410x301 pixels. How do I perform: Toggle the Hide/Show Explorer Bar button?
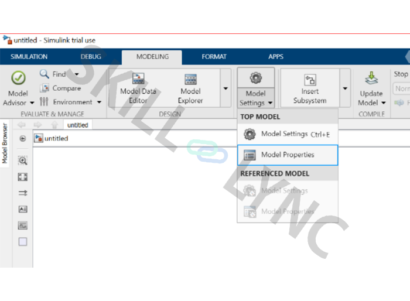23,139
